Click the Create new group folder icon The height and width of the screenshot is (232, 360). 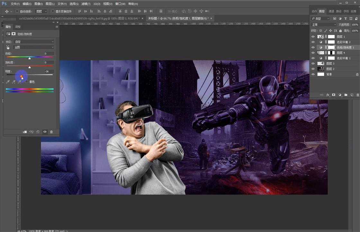click(346, 94)
